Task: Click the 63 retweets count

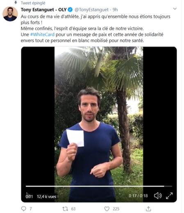Action: point(73,209)
